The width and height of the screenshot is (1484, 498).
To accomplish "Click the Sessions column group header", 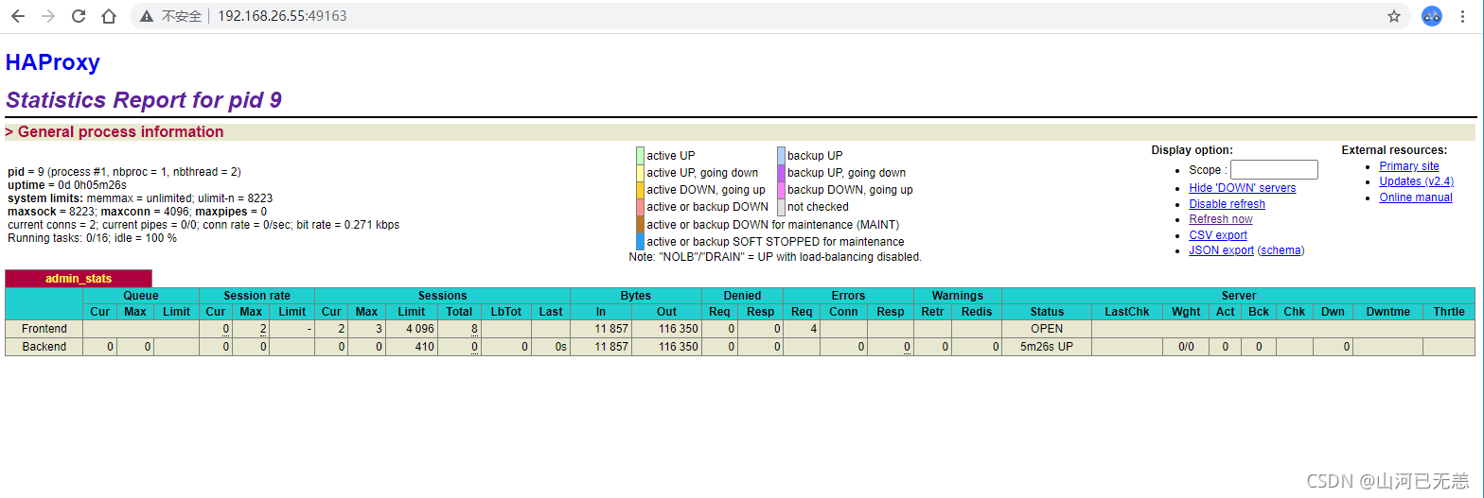I will [x=442, y=296].
